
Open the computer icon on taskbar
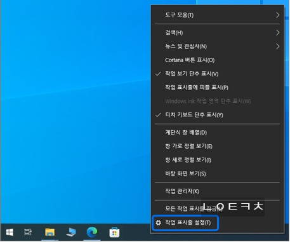point(71,232)
